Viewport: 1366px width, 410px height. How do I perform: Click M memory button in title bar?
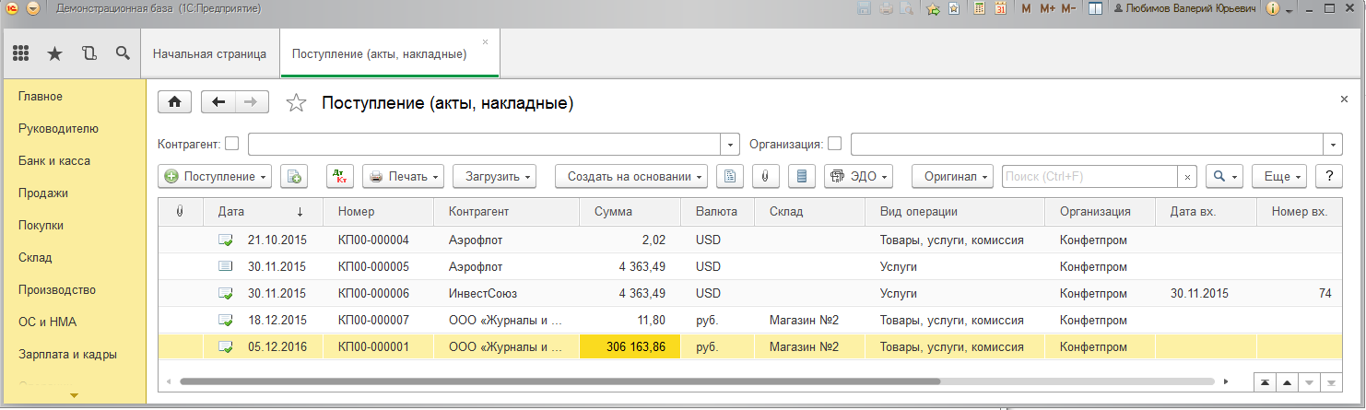pyautogui.click(x=1026, y=9)
